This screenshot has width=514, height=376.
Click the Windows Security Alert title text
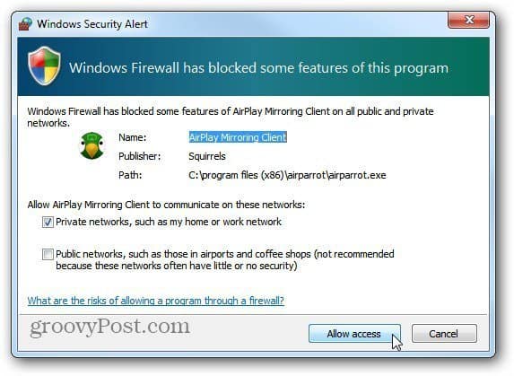click(x=92, y=24)
